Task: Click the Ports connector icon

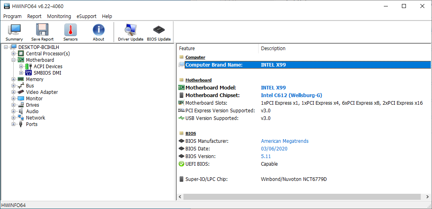Action: pos(20,124)
